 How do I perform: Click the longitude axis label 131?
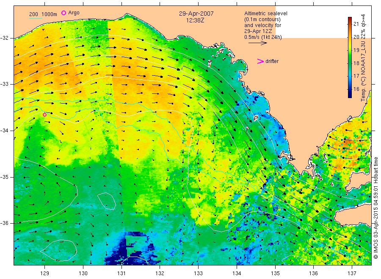pos(121,274)
